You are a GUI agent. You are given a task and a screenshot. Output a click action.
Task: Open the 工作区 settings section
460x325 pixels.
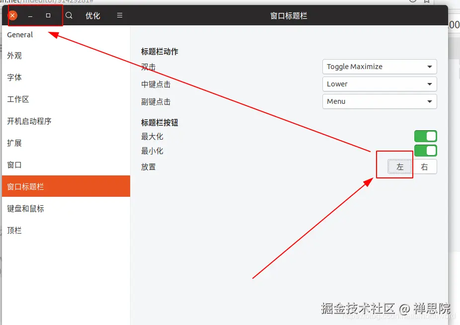(20, 99)
